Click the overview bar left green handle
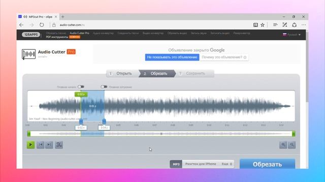The width and height of the screenshot is (325, 182). [x=29, y=133]
